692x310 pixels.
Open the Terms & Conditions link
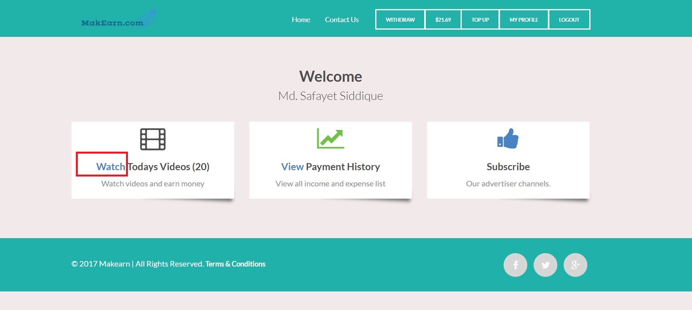click(x=235, y=264)
